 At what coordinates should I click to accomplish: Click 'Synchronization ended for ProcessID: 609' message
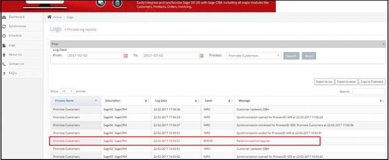click(279, 133)
